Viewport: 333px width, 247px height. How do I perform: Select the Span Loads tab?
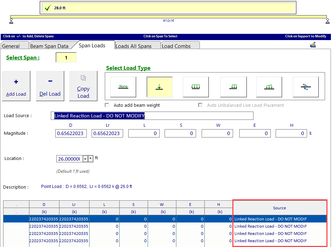[92, 45]
